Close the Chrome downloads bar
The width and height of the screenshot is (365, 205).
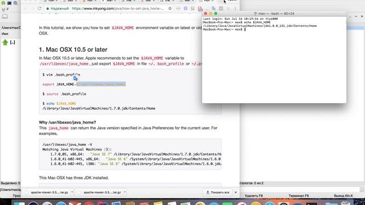click(x=236, y=192)
